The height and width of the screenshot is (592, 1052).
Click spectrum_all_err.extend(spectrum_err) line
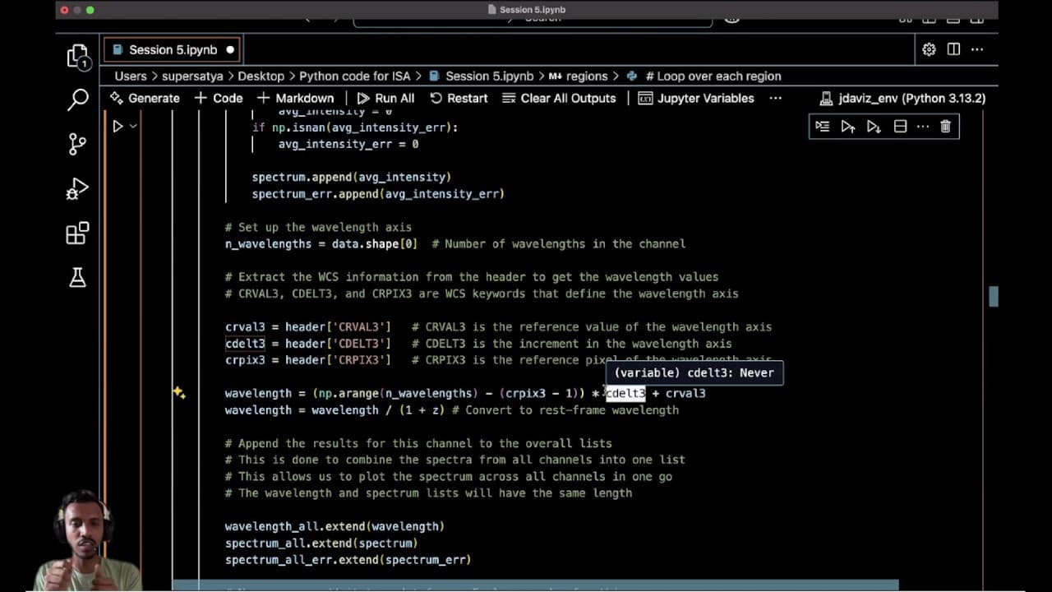point(348,560)
